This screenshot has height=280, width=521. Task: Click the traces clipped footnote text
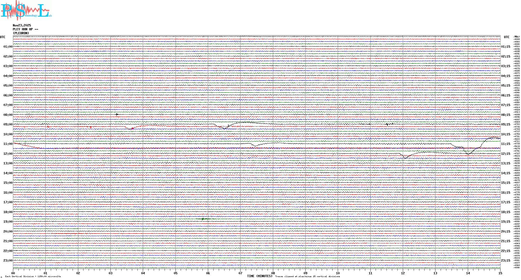pyautogui.click(x=307, y=276)
